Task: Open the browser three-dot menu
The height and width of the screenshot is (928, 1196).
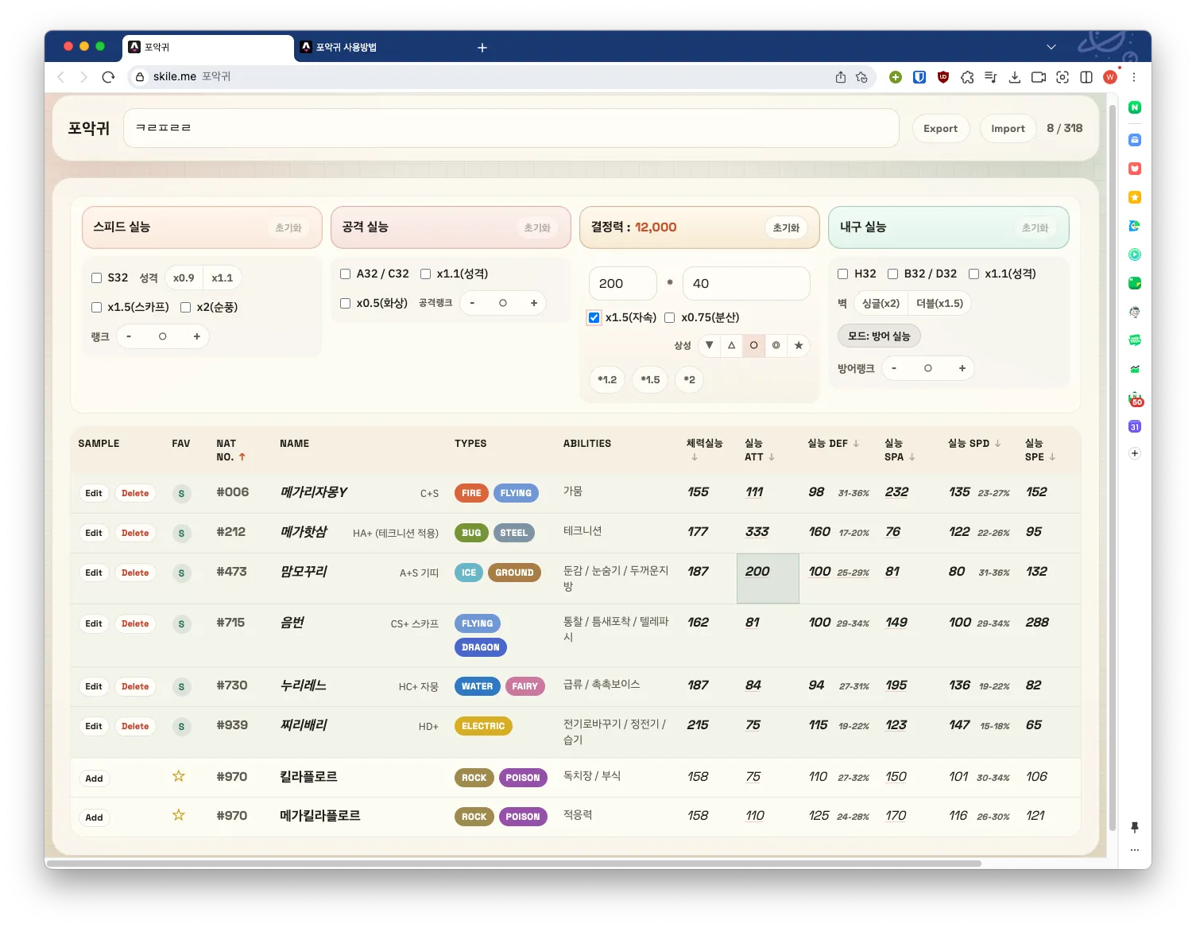Action: (1134, 77)
